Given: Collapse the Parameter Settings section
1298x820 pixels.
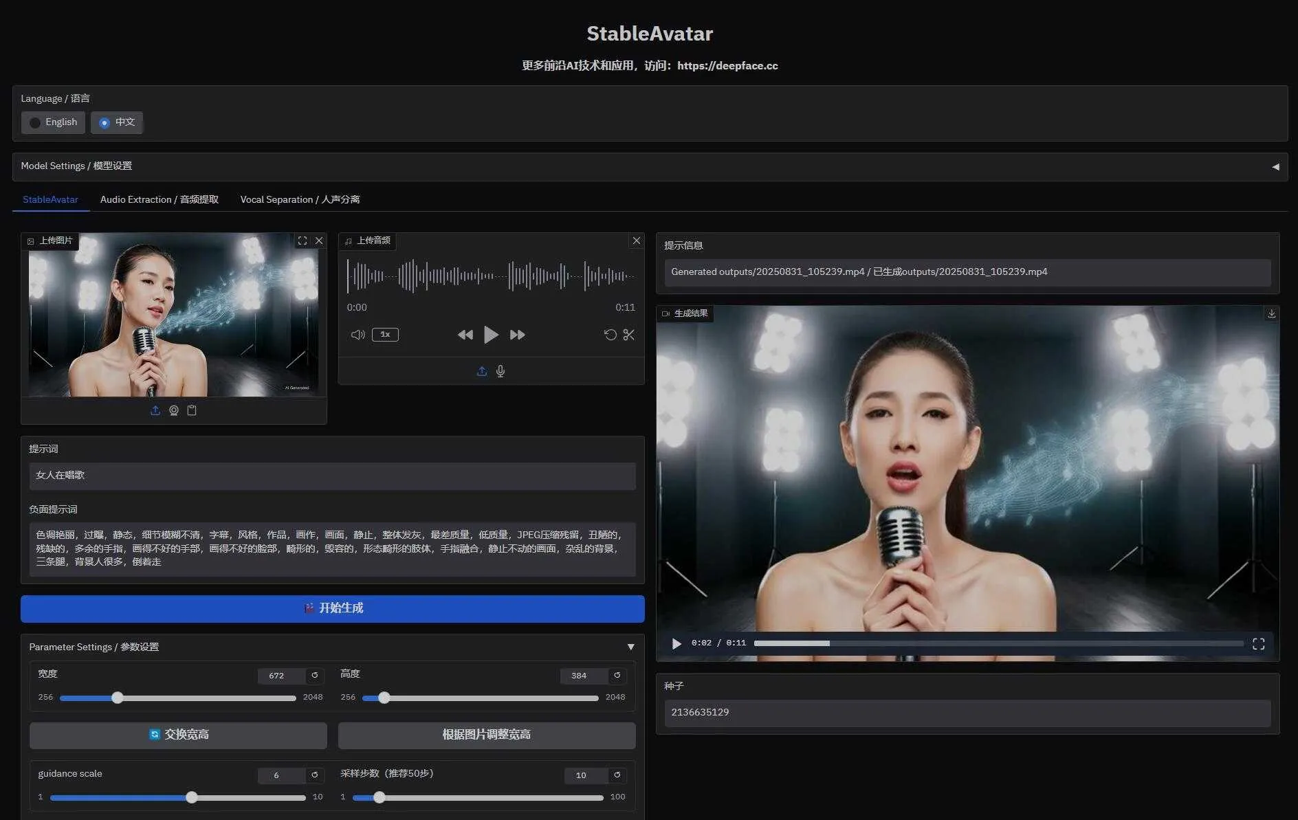Looking at the screenshot, I should point(630,647).
